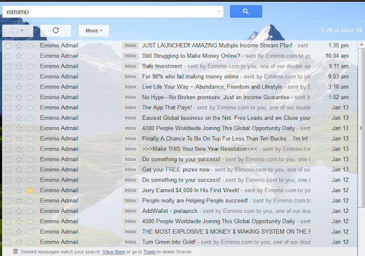The image size is (365, 256).
Task: Click the trash can icon in footer notice
Action: 15,251
